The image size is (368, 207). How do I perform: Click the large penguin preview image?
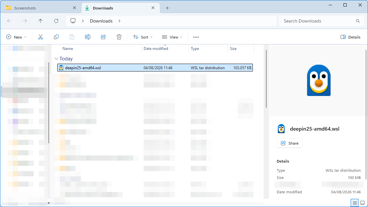click(319, 80)
